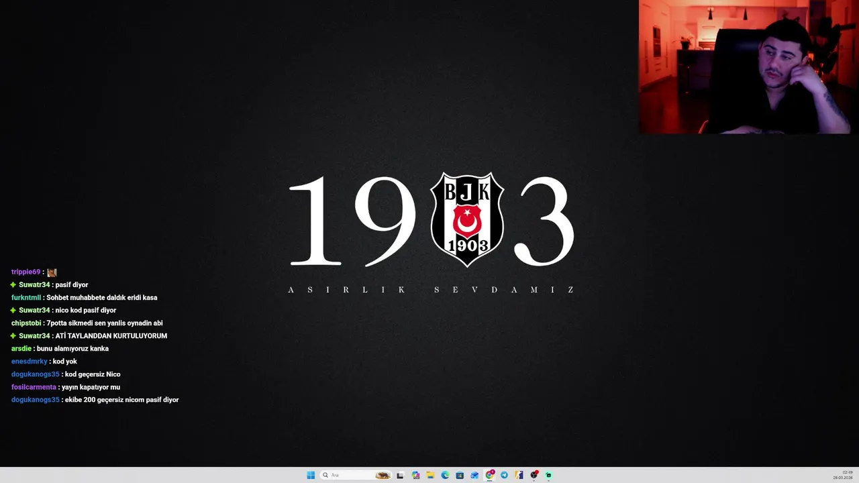Open the Microsoft Store taskbar icon
This screenshot has height=483, width=859.
[460, 475]
